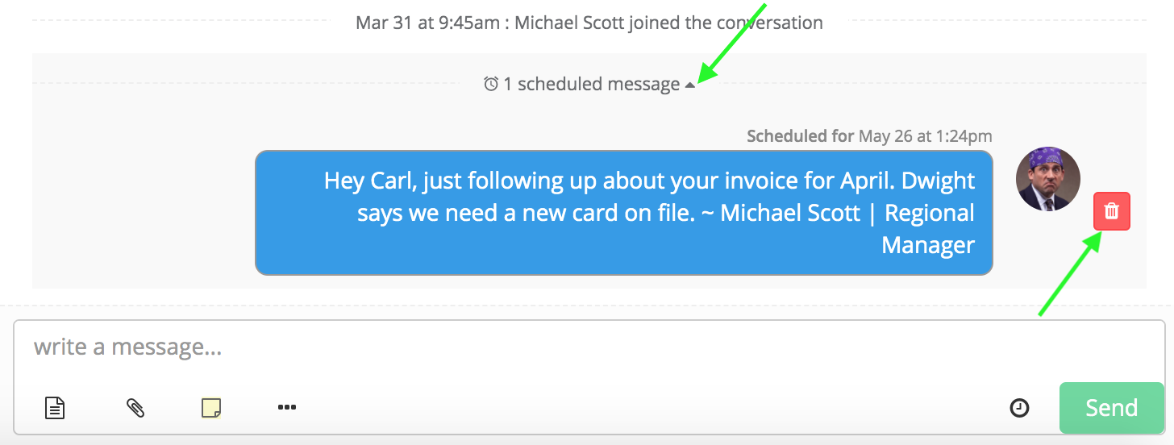
Task: Click "Regional Manager" text in message
Action: [x=929, y=229]
